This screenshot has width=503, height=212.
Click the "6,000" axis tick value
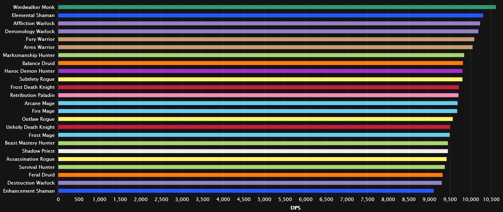tap(305, 199)
